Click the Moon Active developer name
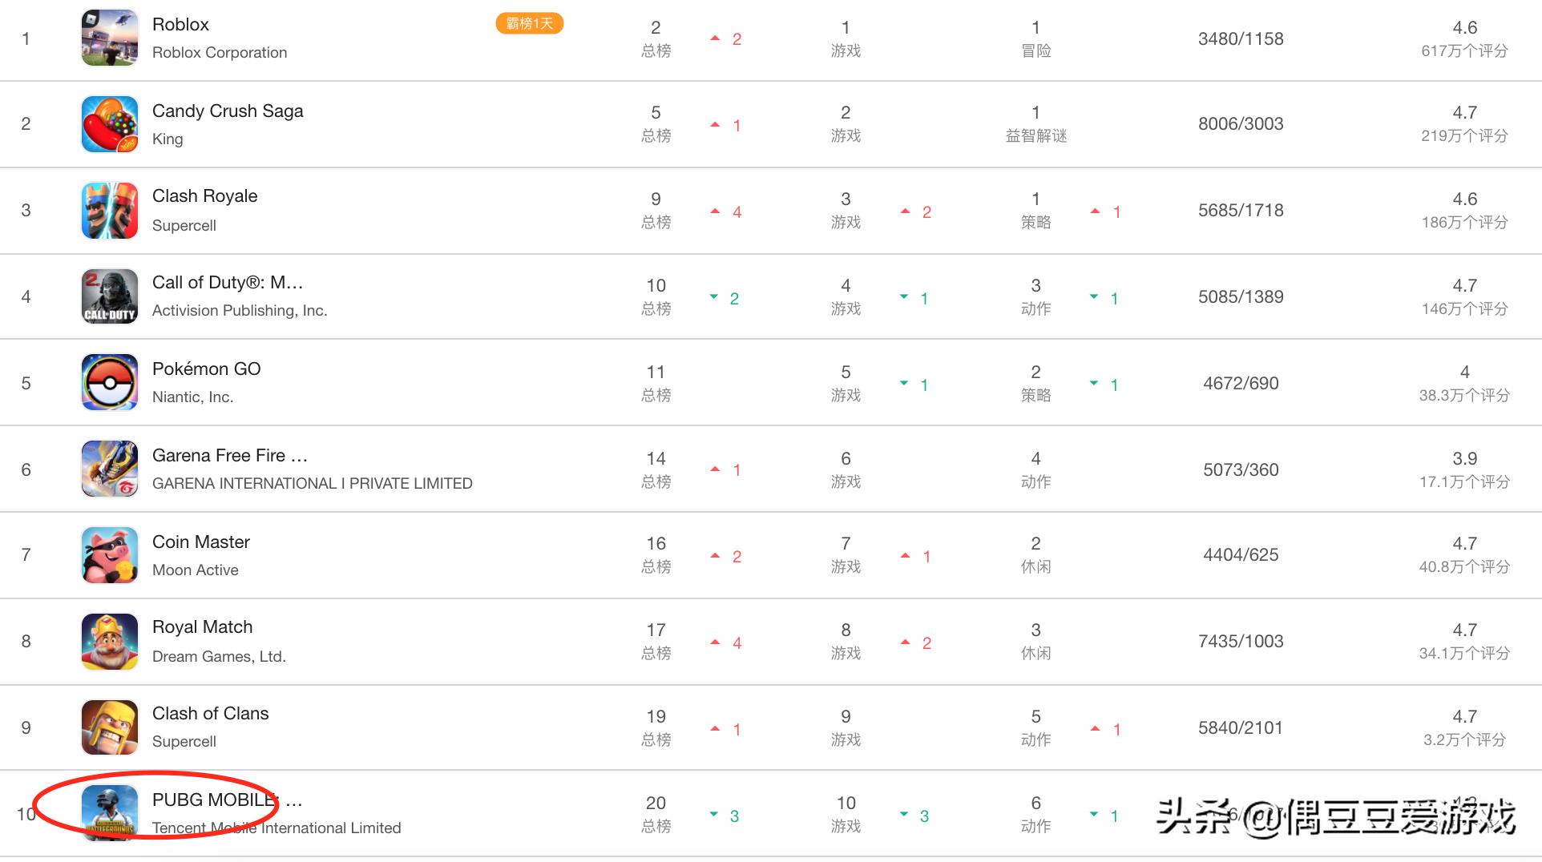 (x=196, y=570)
